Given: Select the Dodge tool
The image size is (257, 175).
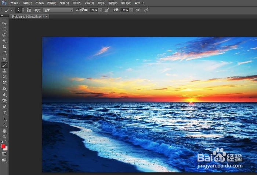Looking at the screenshot, I should coord(4,100).
